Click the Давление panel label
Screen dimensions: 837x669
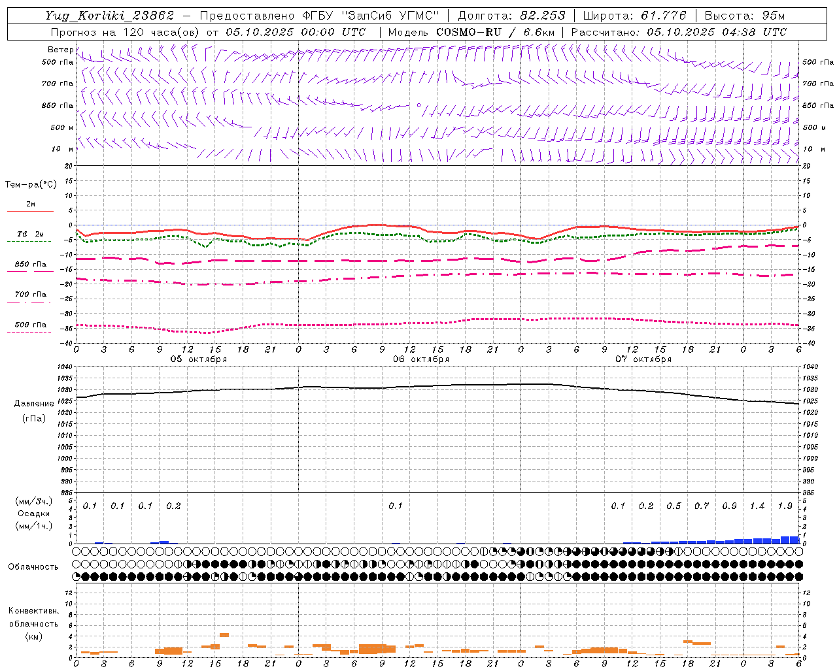point(33,404)
